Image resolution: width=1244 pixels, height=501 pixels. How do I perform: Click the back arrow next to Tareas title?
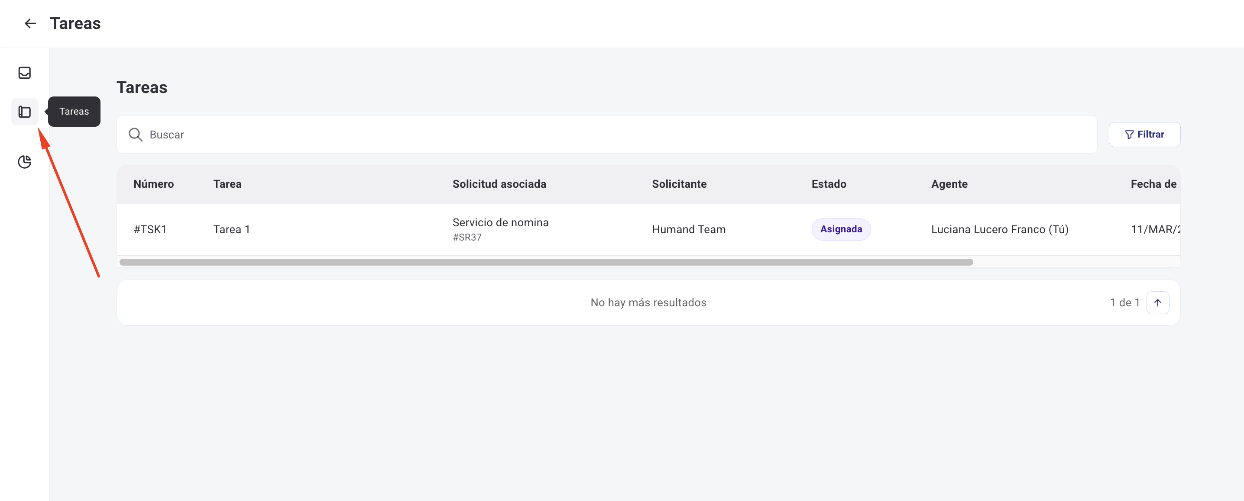coord(30,23)
